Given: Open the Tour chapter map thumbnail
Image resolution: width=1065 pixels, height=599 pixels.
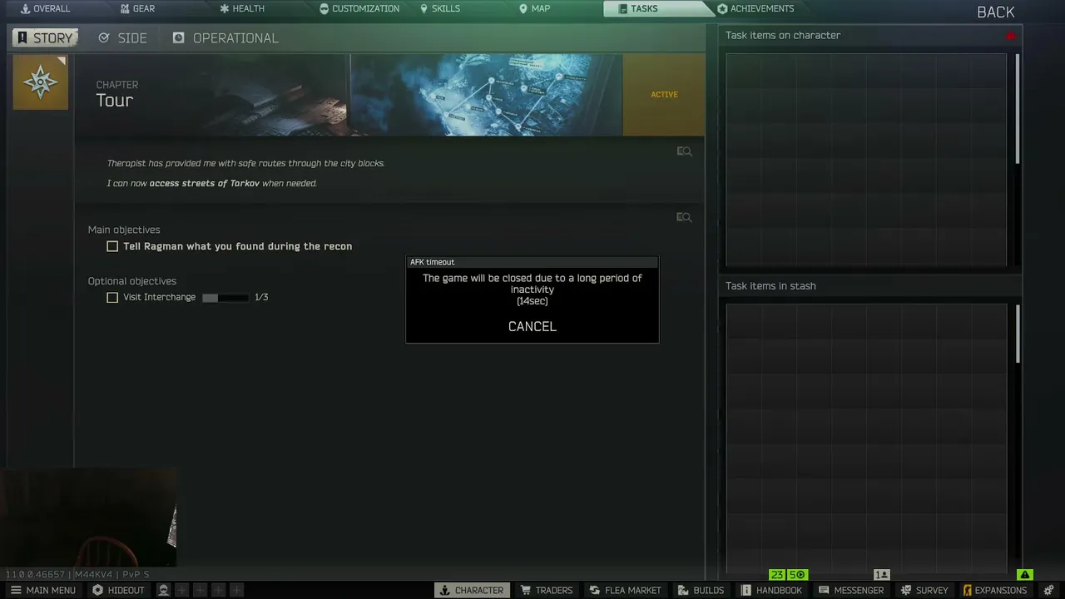Looking at the screenshot, I should tap(486, 95).
